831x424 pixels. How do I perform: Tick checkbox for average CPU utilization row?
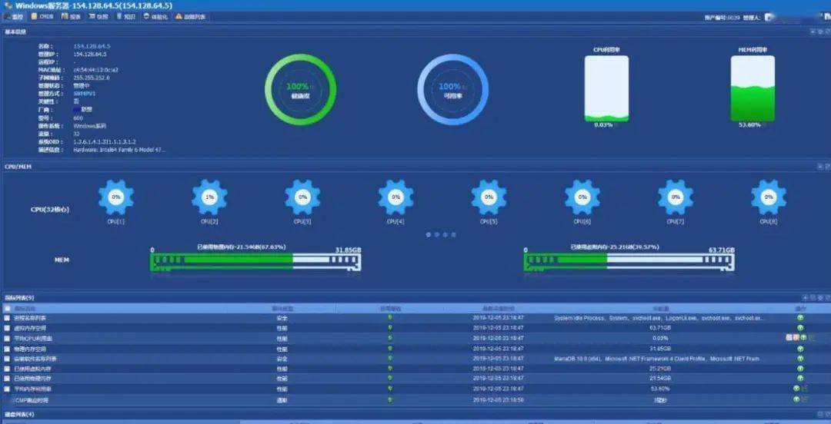click(x=8, y=338)
